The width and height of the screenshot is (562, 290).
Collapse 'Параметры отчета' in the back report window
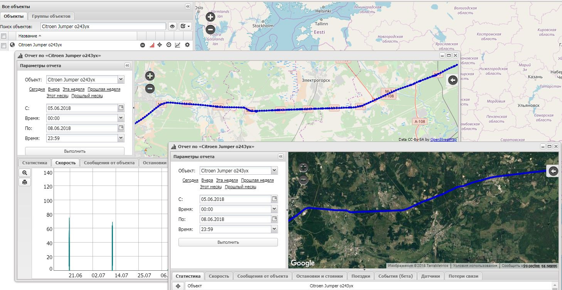tap(127, 66)
